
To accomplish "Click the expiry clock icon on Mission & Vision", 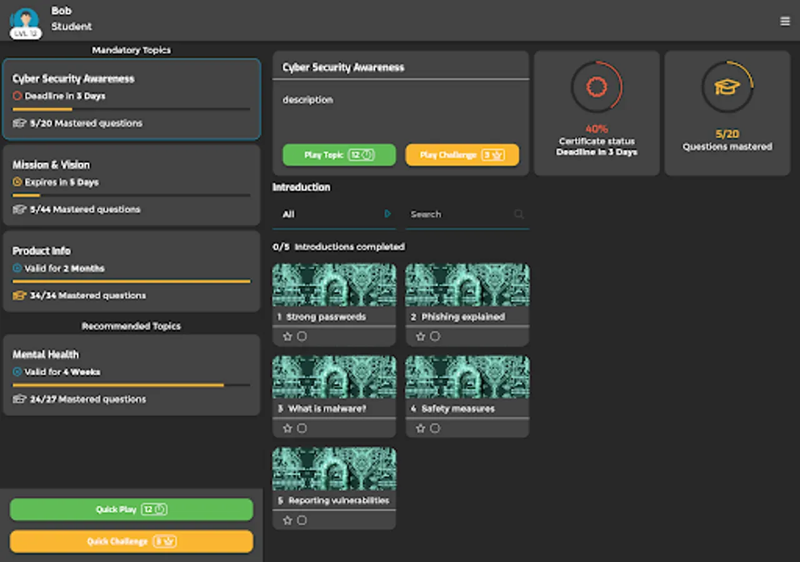I will click(x=17, y=182).
